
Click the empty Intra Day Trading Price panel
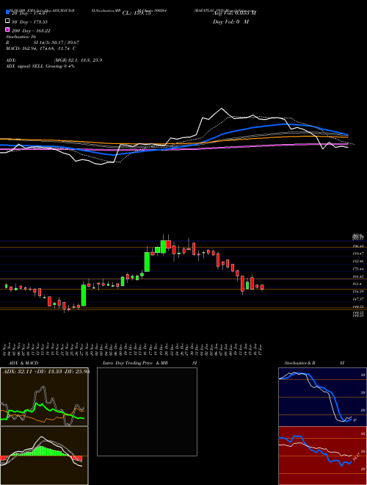[147, 412]
